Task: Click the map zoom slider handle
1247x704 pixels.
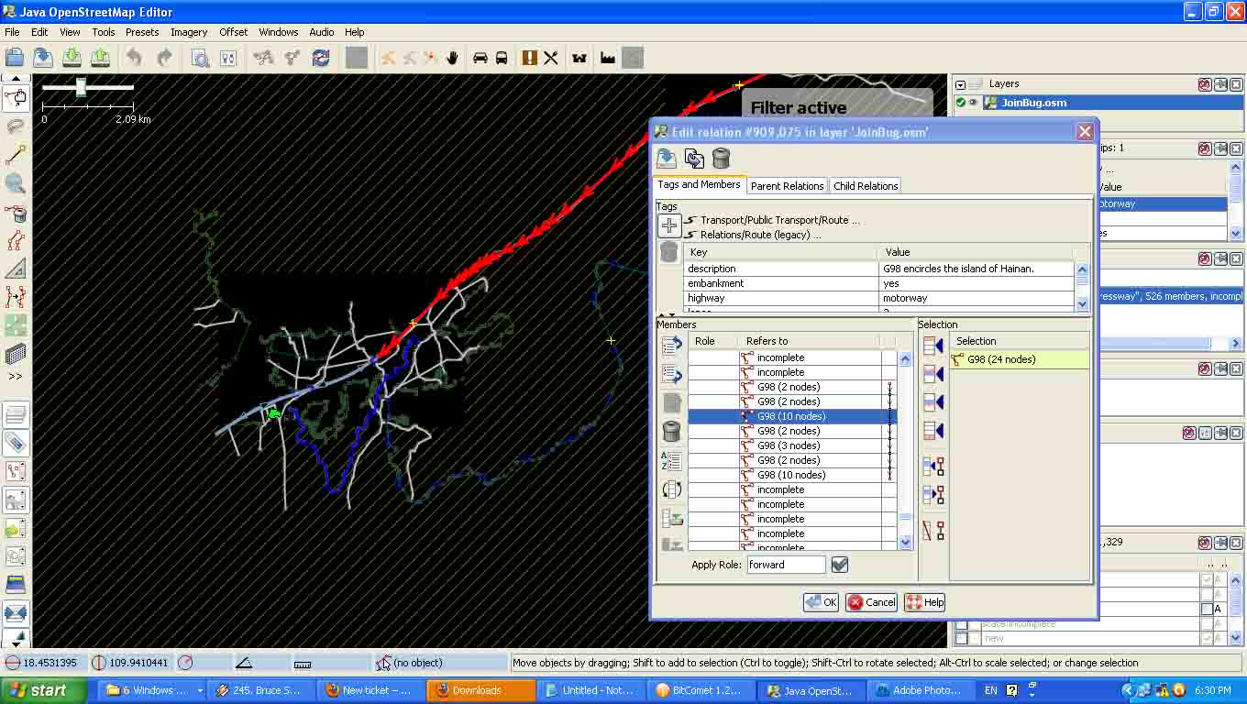Action: pos(81,88)
